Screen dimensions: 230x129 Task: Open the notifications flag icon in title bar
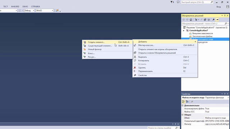point(172,2)
